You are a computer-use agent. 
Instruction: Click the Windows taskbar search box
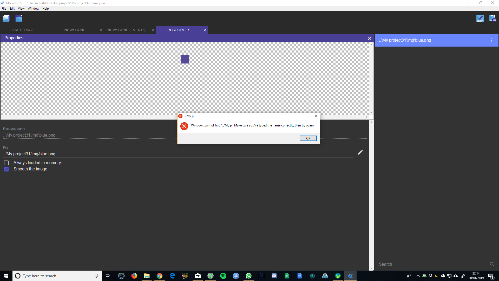[57, 276]
